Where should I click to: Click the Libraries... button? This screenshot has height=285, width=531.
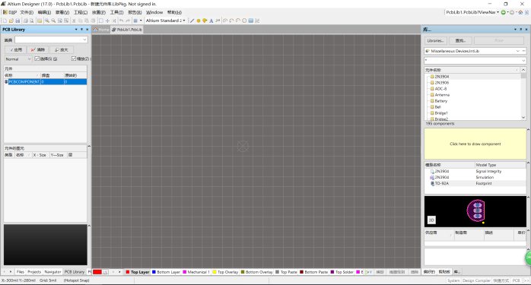[435, 40]
